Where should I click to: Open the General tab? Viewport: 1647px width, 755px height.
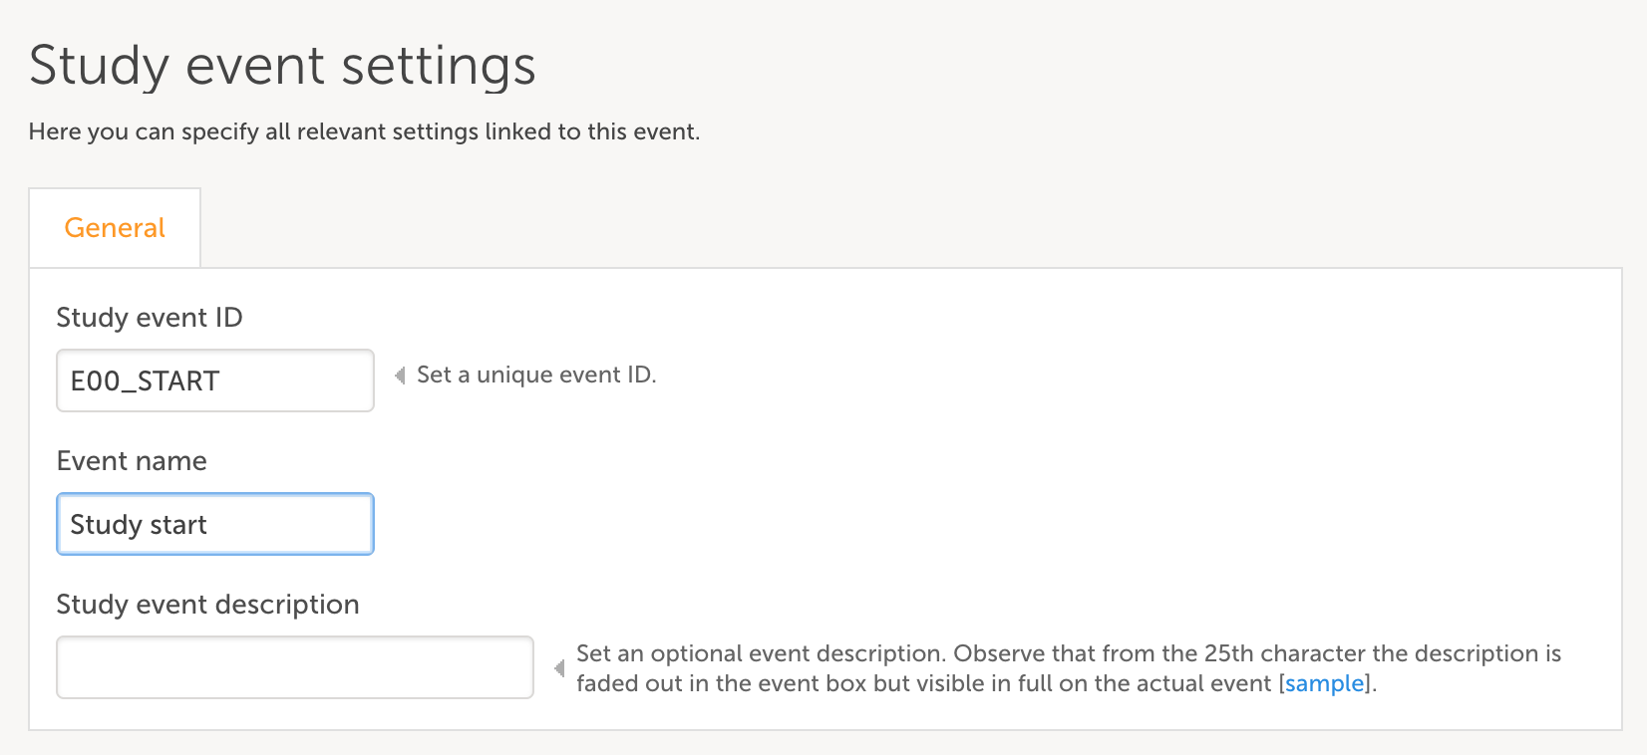point(115,228)
